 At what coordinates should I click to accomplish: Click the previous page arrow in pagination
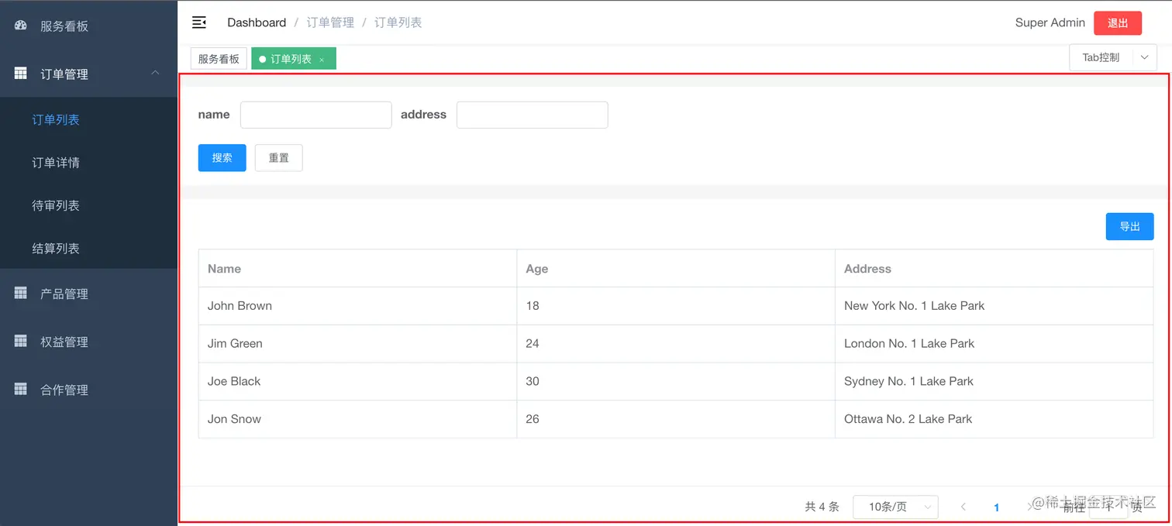click(x=963, y=507)
